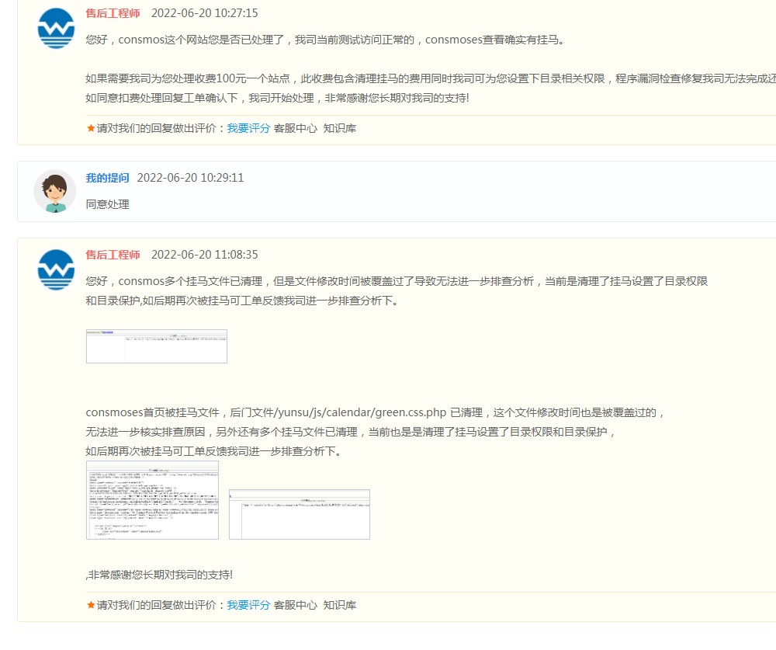
Task: Click the timestamp 2022-06-20 10:27:15
Action: [204, 13]
